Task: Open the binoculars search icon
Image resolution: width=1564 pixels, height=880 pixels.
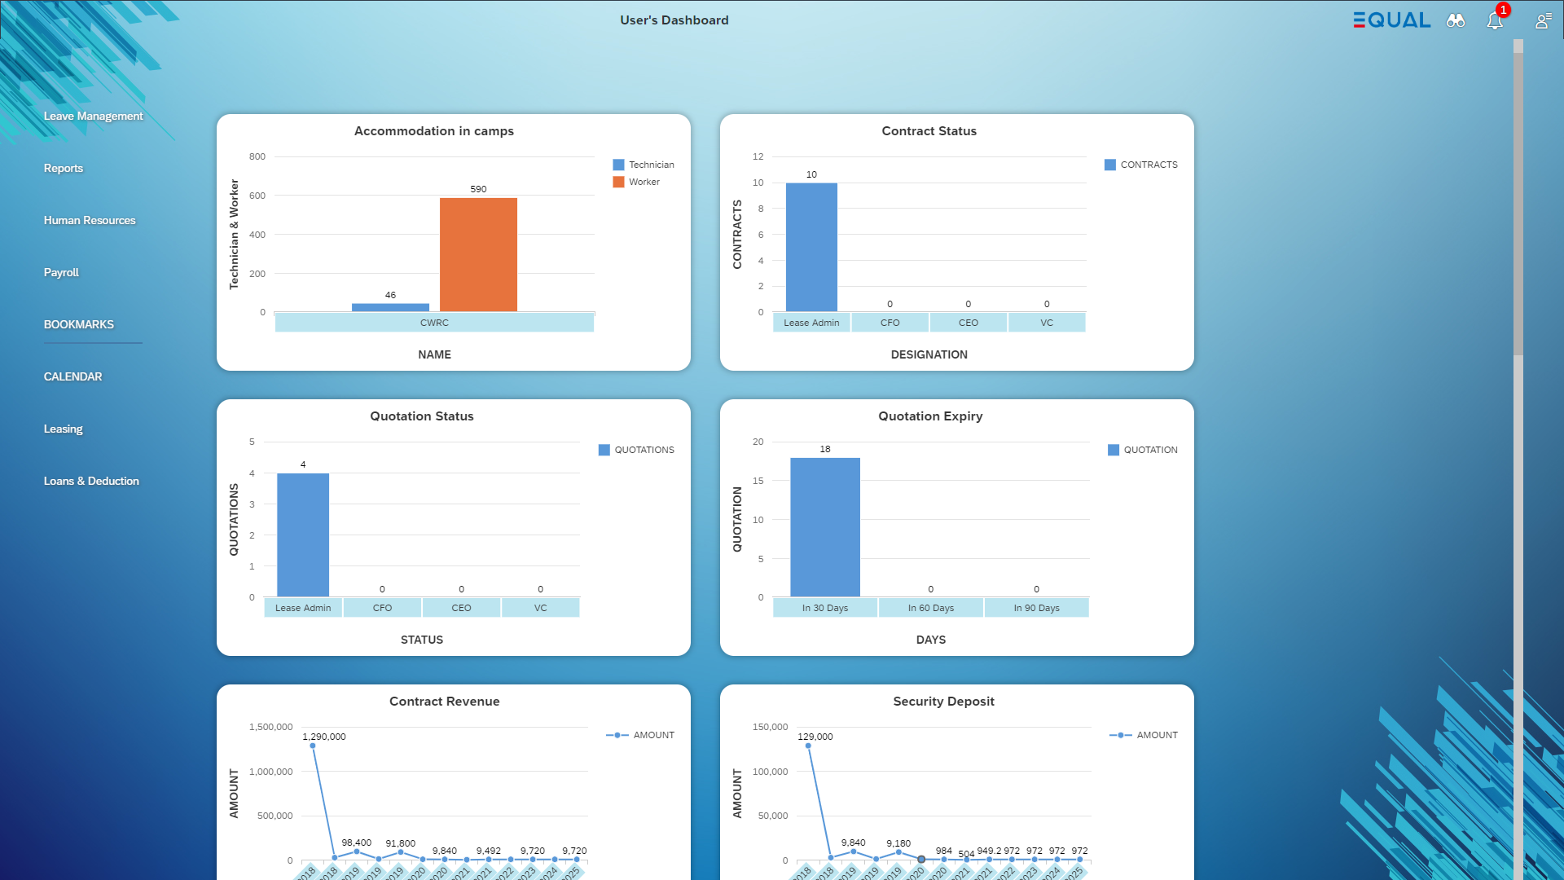Action: (1456, 21)
